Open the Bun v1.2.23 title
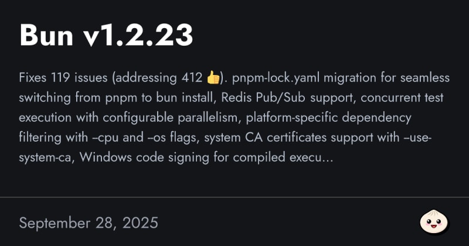469x246 pixels. 106,36
